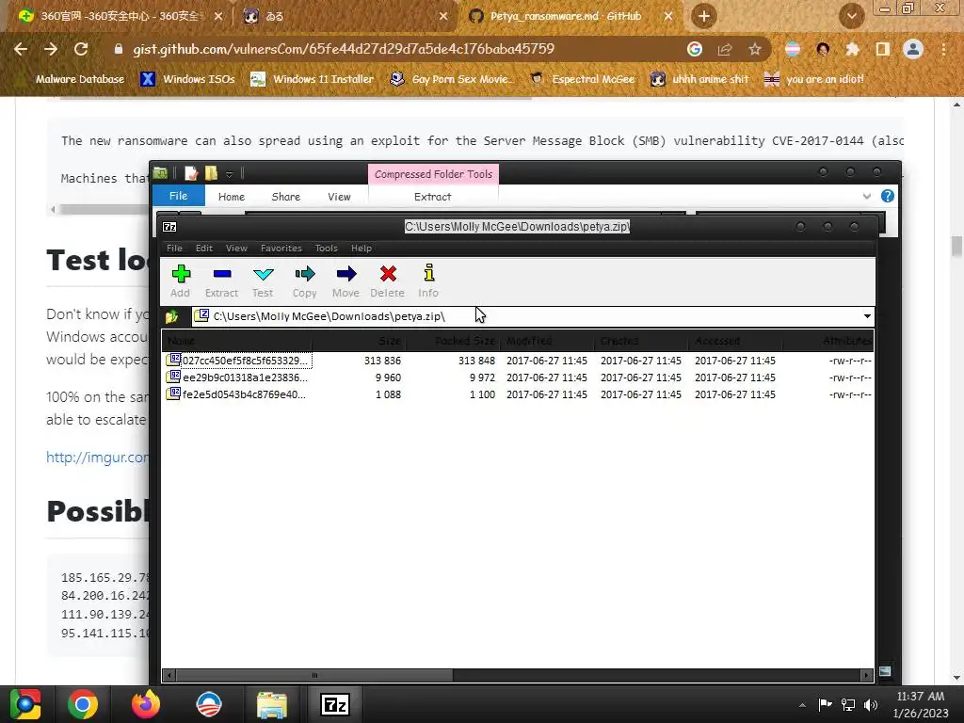964x723 pixels.
Task: Open the Extract ribbon tab
Action: [x=433, y=197]
